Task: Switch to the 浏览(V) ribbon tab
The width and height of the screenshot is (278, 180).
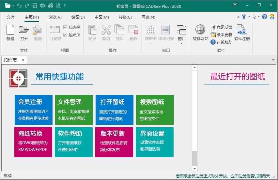Action: point(55,17)
